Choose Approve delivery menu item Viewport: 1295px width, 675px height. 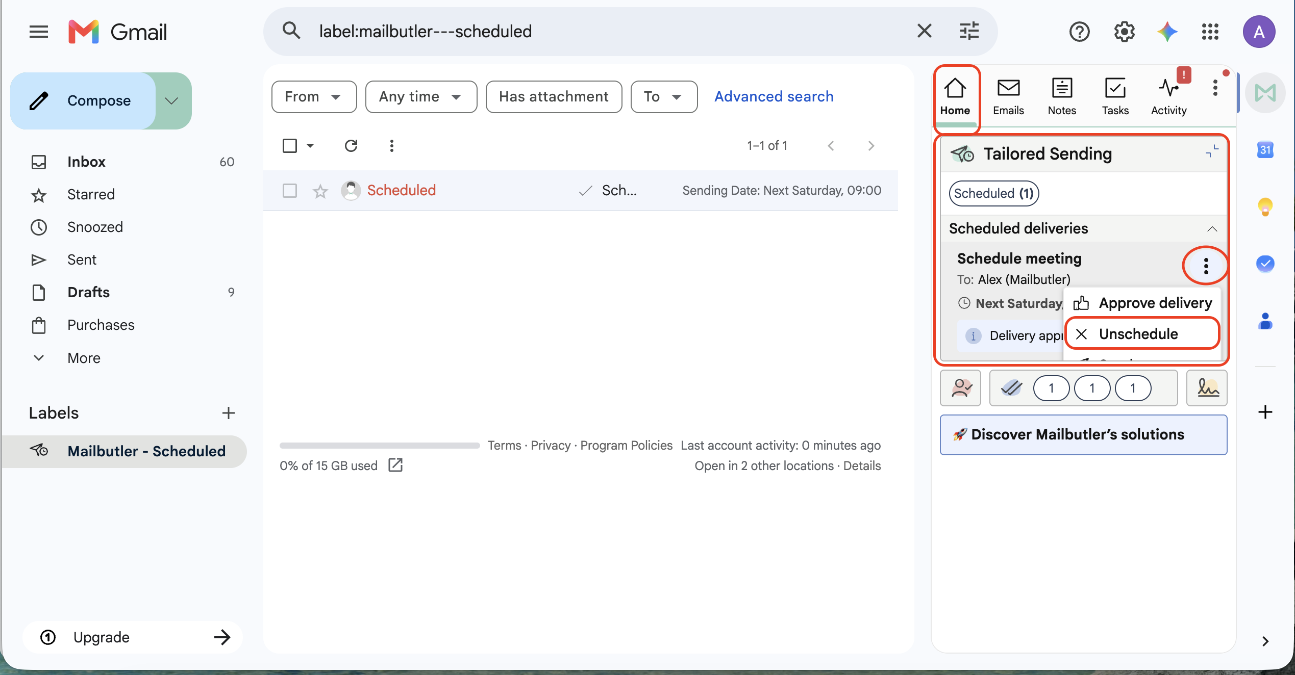[1142, 303]
